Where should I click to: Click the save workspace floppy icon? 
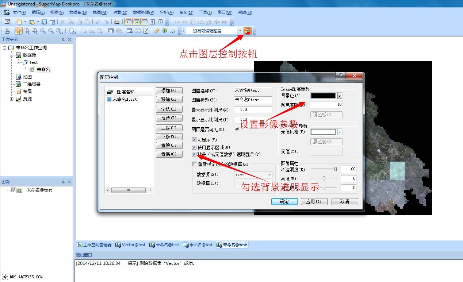click(44, 22)
